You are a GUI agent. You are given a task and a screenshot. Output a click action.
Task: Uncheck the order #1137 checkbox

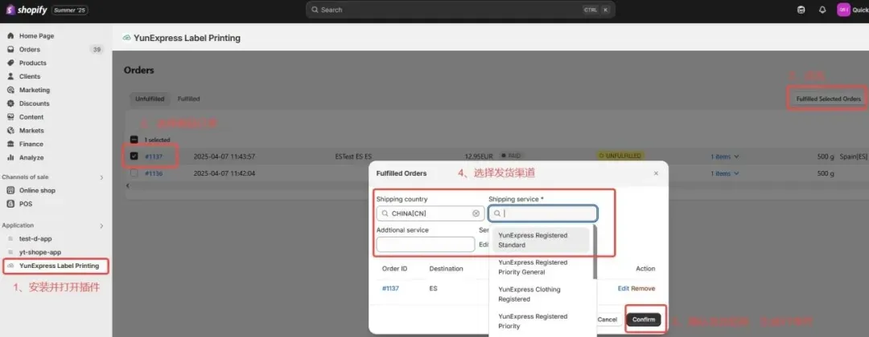pos(134,156)
